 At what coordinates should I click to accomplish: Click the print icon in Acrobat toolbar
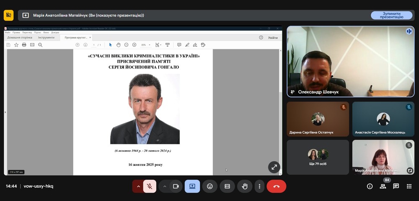click(x=24, y=45)
